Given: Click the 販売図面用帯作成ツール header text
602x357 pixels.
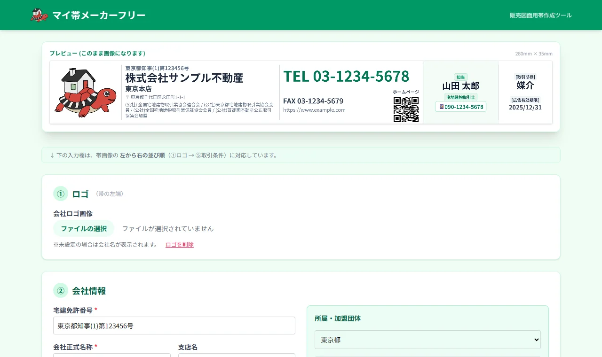Looking at the screenshot, I should click(x=541, y=15).
